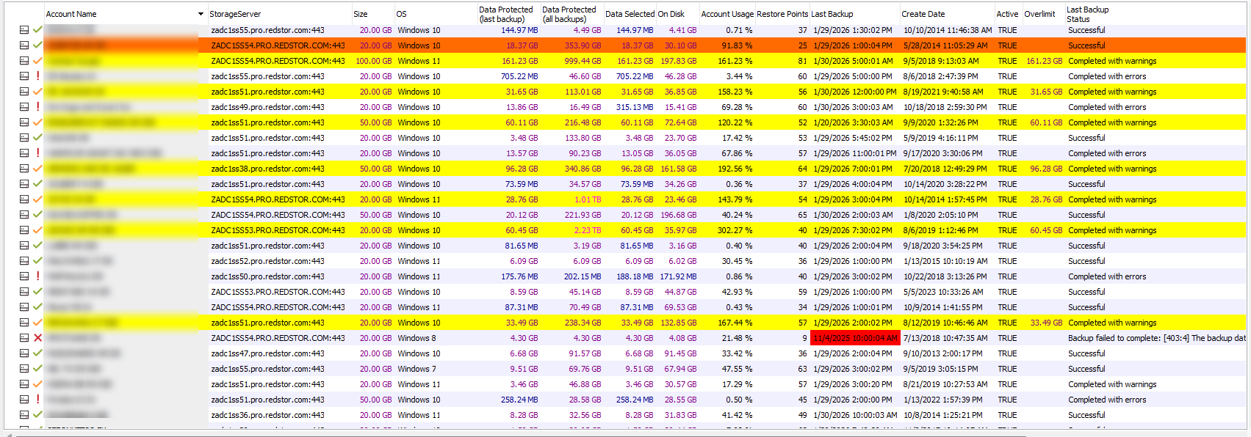Click the green check icon for account created 5/9/2019

(x=37, y=138)
